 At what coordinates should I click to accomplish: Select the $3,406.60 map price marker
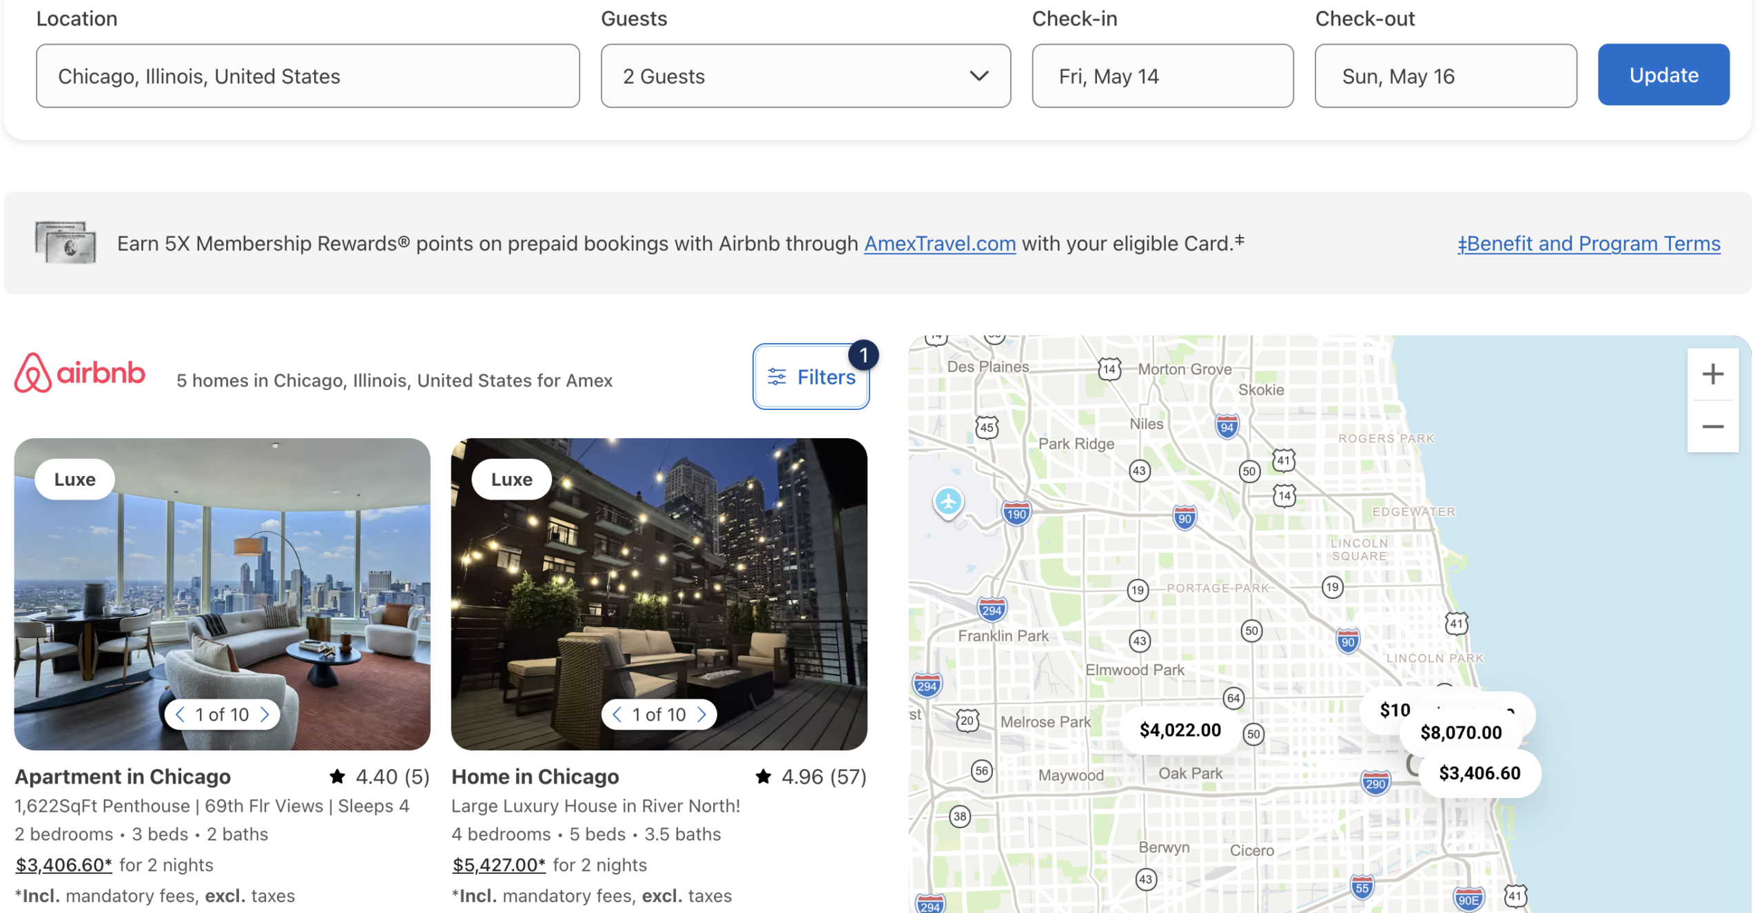pyautogui.click(x=1479, y=773)
